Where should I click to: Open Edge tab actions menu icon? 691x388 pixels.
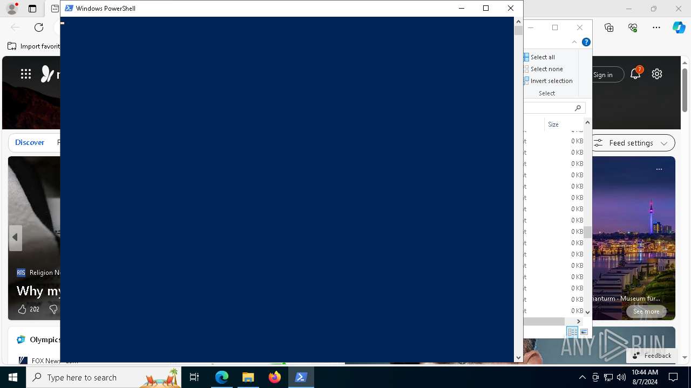32,9
